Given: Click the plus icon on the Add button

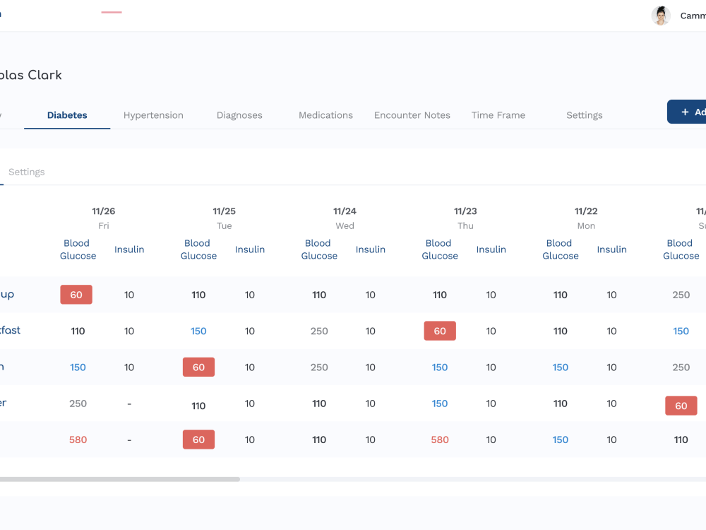Looking at the screenshot, I should pos(684,111).
